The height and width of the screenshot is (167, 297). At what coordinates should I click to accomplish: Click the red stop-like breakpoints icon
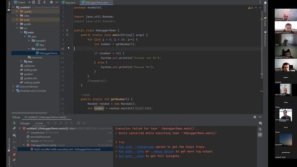(x=14, y=154)
